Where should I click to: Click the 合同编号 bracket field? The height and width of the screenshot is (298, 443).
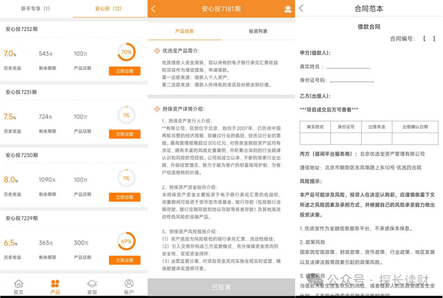(x=429, y=39)
